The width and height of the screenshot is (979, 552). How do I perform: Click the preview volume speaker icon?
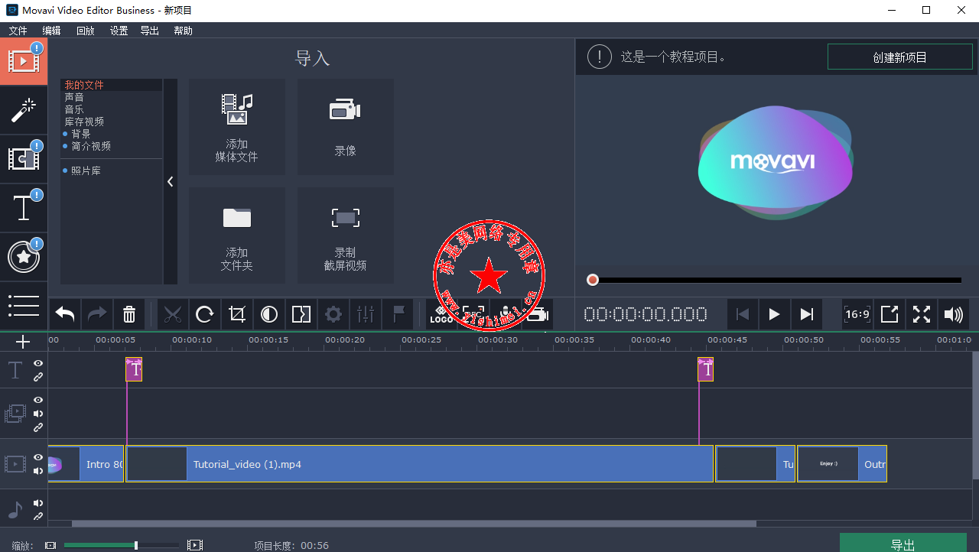pyautogui.click(x=954, y=314)
